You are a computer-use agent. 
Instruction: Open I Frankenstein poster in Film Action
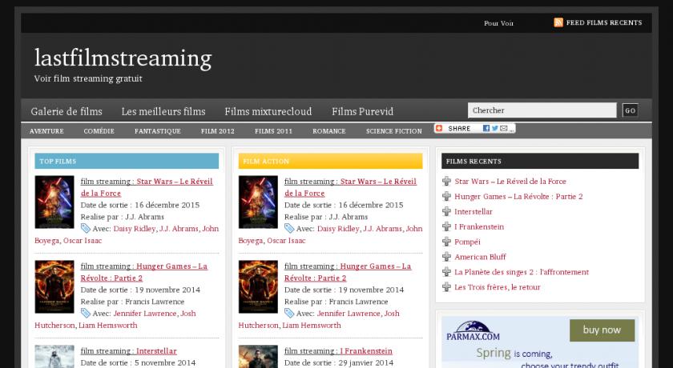click(258, 357)
